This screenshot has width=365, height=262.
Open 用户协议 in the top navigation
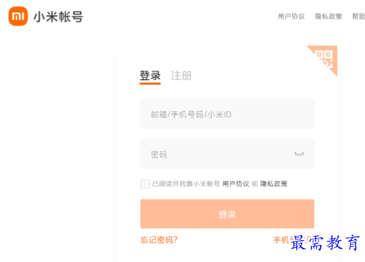(291, 16)
